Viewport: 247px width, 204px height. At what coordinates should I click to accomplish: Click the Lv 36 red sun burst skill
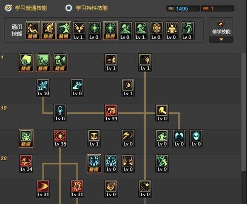click(x=60, y=138)
